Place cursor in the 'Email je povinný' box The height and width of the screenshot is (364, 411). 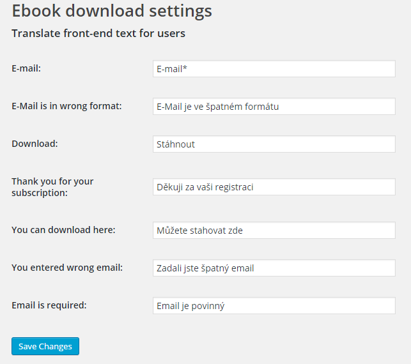(274, 306)
